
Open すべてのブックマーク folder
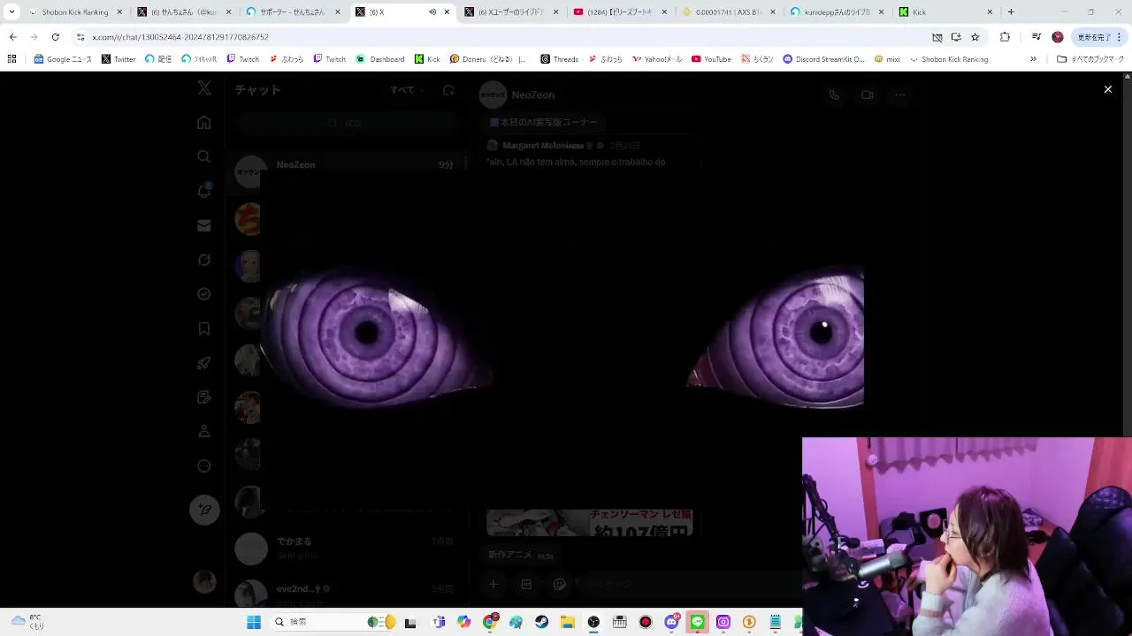point(1090,59)
